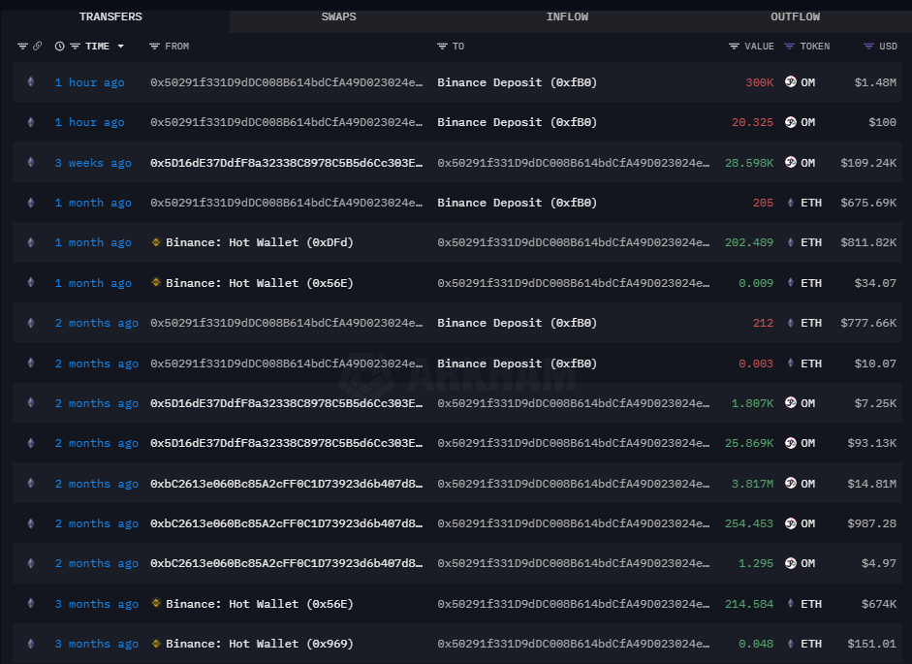Click the clock icon in the TIME header

coord(60,47)
